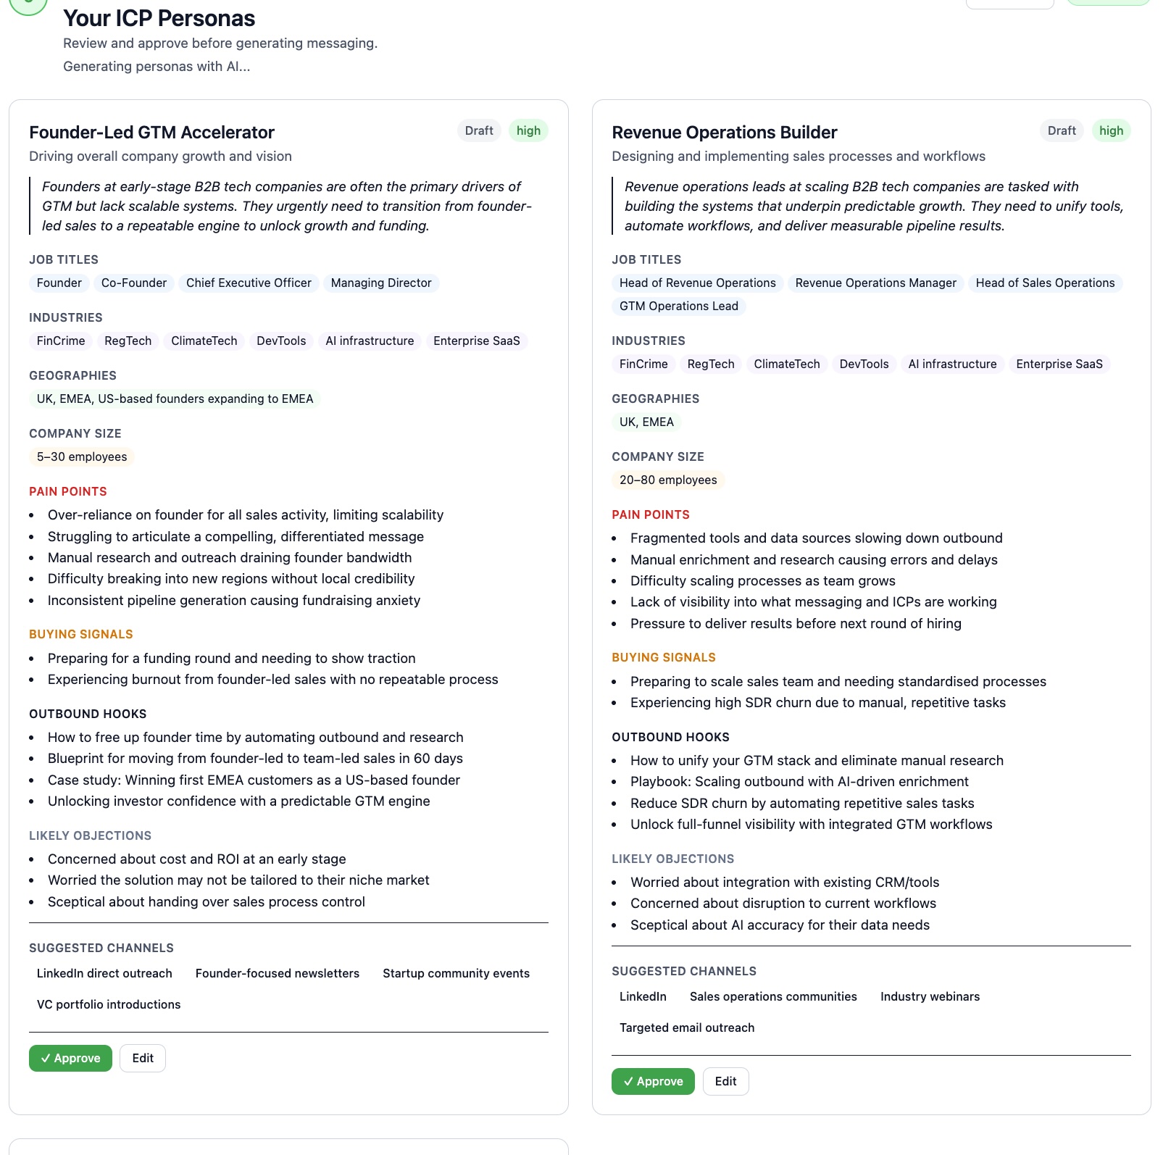Click the 'GTM Operations Lead' job title tag
Image resolution: width=1171 pixels, height=1155 pixels.
coord(678,306)
